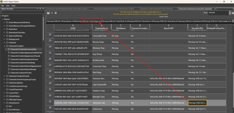234x113 pixels.
Task: Select CharacterCreationIconSettings in the tree
Action: [23, 63]
